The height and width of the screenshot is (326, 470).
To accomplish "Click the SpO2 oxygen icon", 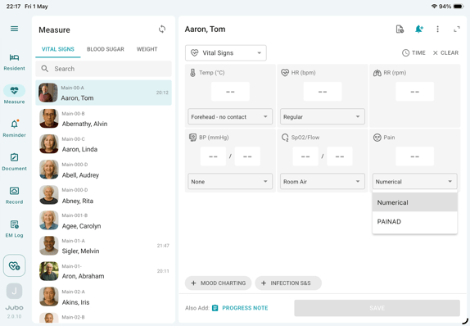I will [285, 138].
